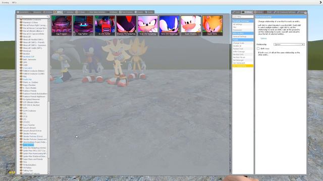This screenshot has width=323, height=181.
Task: Click the arrow at top-right corner
Action: 321,2
